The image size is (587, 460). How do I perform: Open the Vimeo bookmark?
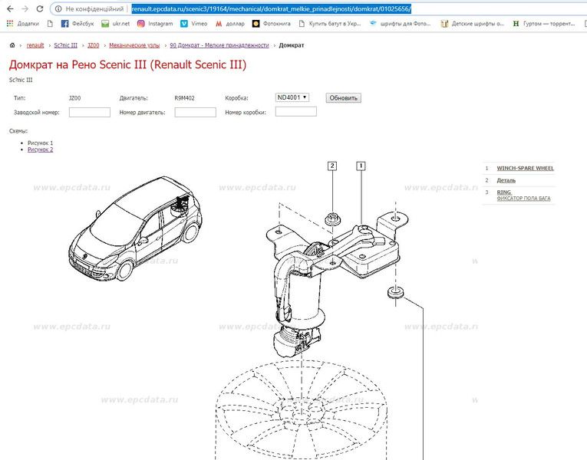click(x=193, y=24)
